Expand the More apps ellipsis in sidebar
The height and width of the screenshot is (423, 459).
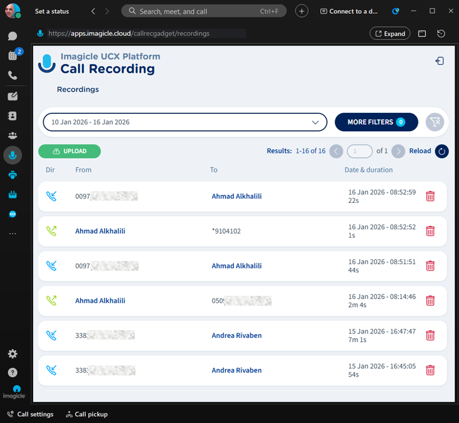[x=12, y=234]
